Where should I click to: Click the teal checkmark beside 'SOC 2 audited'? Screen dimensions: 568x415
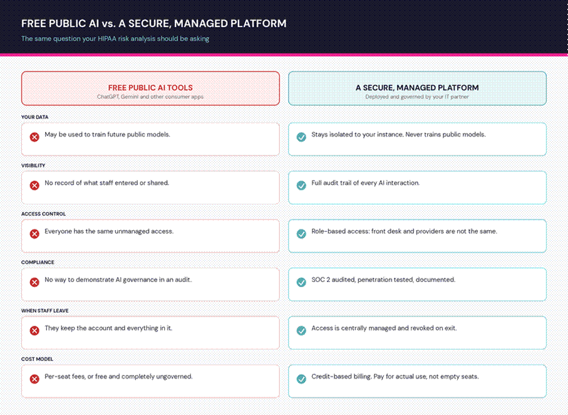coord(301,282)
